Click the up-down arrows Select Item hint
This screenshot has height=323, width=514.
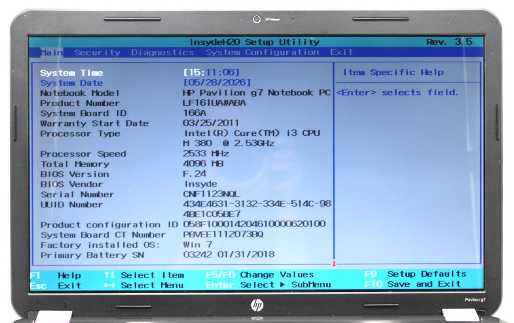144,275
